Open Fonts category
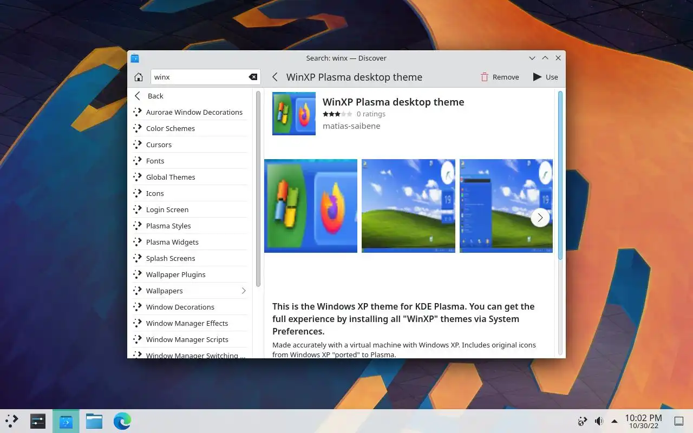 (x=190, y=161)
